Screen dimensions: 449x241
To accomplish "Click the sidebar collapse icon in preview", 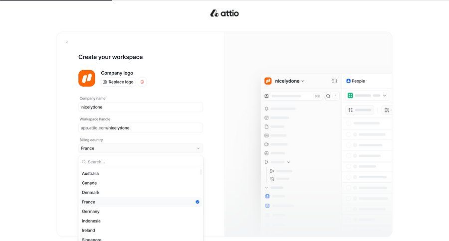I will (x=334, y=81).
